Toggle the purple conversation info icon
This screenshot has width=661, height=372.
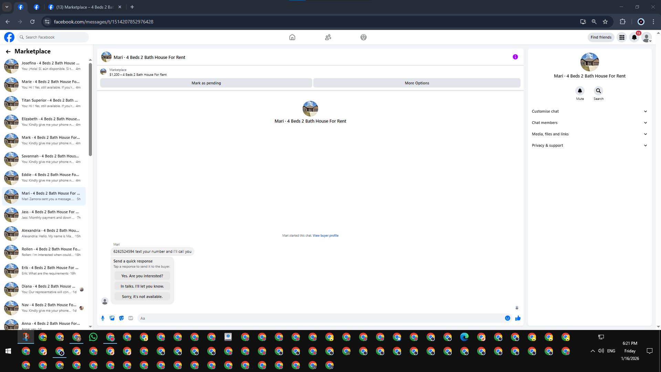(x=515, y=57)
